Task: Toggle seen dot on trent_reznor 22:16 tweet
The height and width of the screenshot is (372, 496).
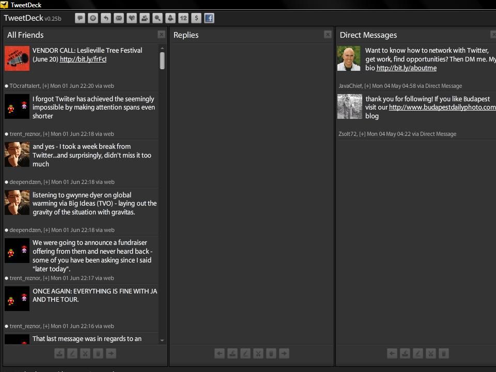Action: pos(6,326)
